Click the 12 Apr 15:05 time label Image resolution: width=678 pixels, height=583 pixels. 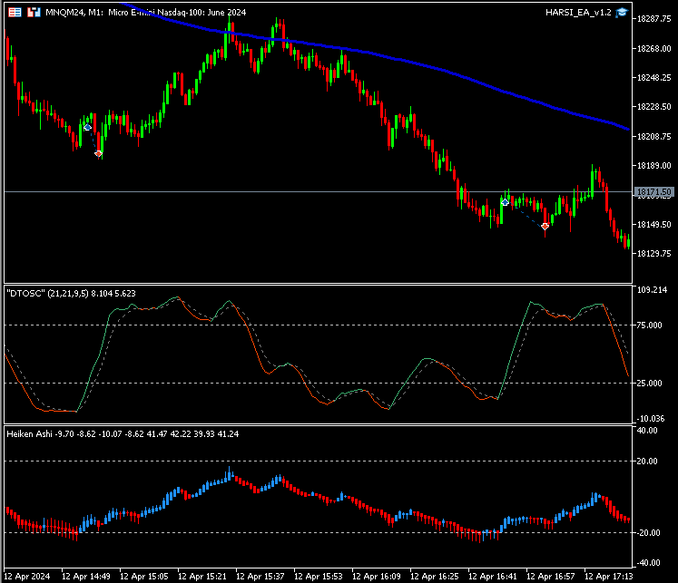tap(144, 577)
